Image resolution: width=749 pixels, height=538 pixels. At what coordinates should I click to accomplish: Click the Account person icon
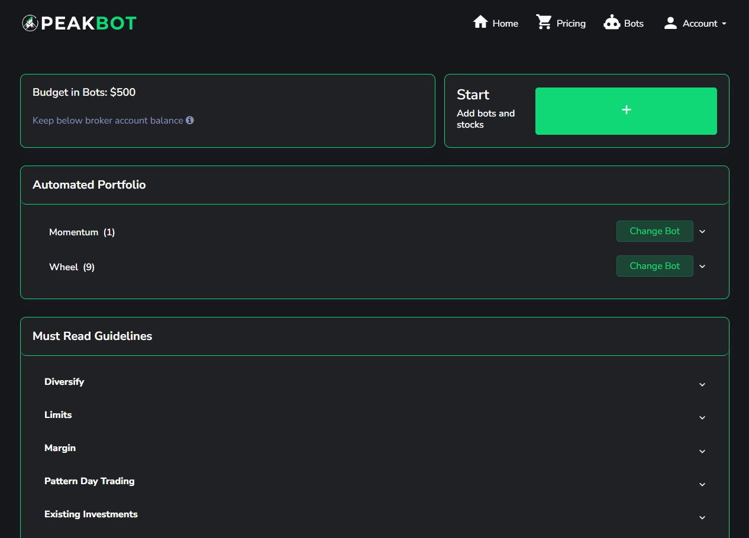click(670, 23)
